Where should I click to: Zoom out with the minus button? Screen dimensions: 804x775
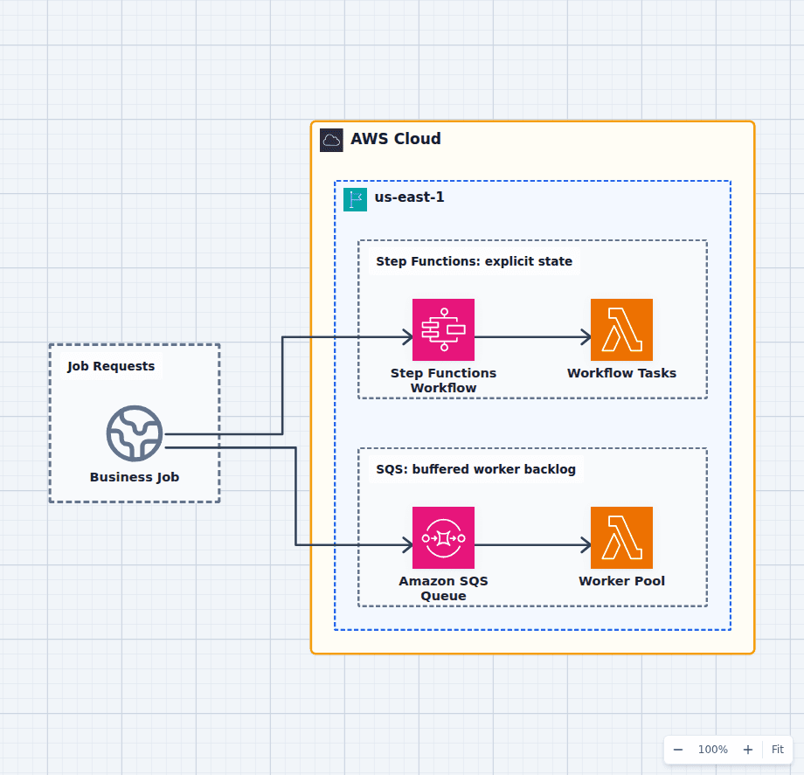(x=678, y=750)
